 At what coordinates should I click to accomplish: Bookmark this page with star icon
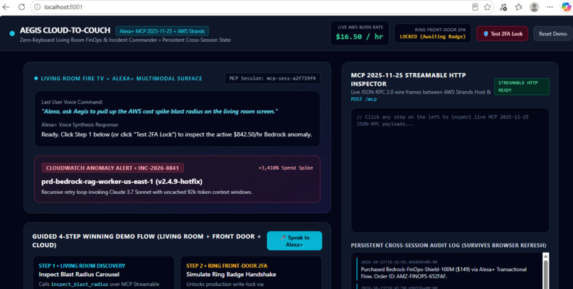click(x=487, y=7)
